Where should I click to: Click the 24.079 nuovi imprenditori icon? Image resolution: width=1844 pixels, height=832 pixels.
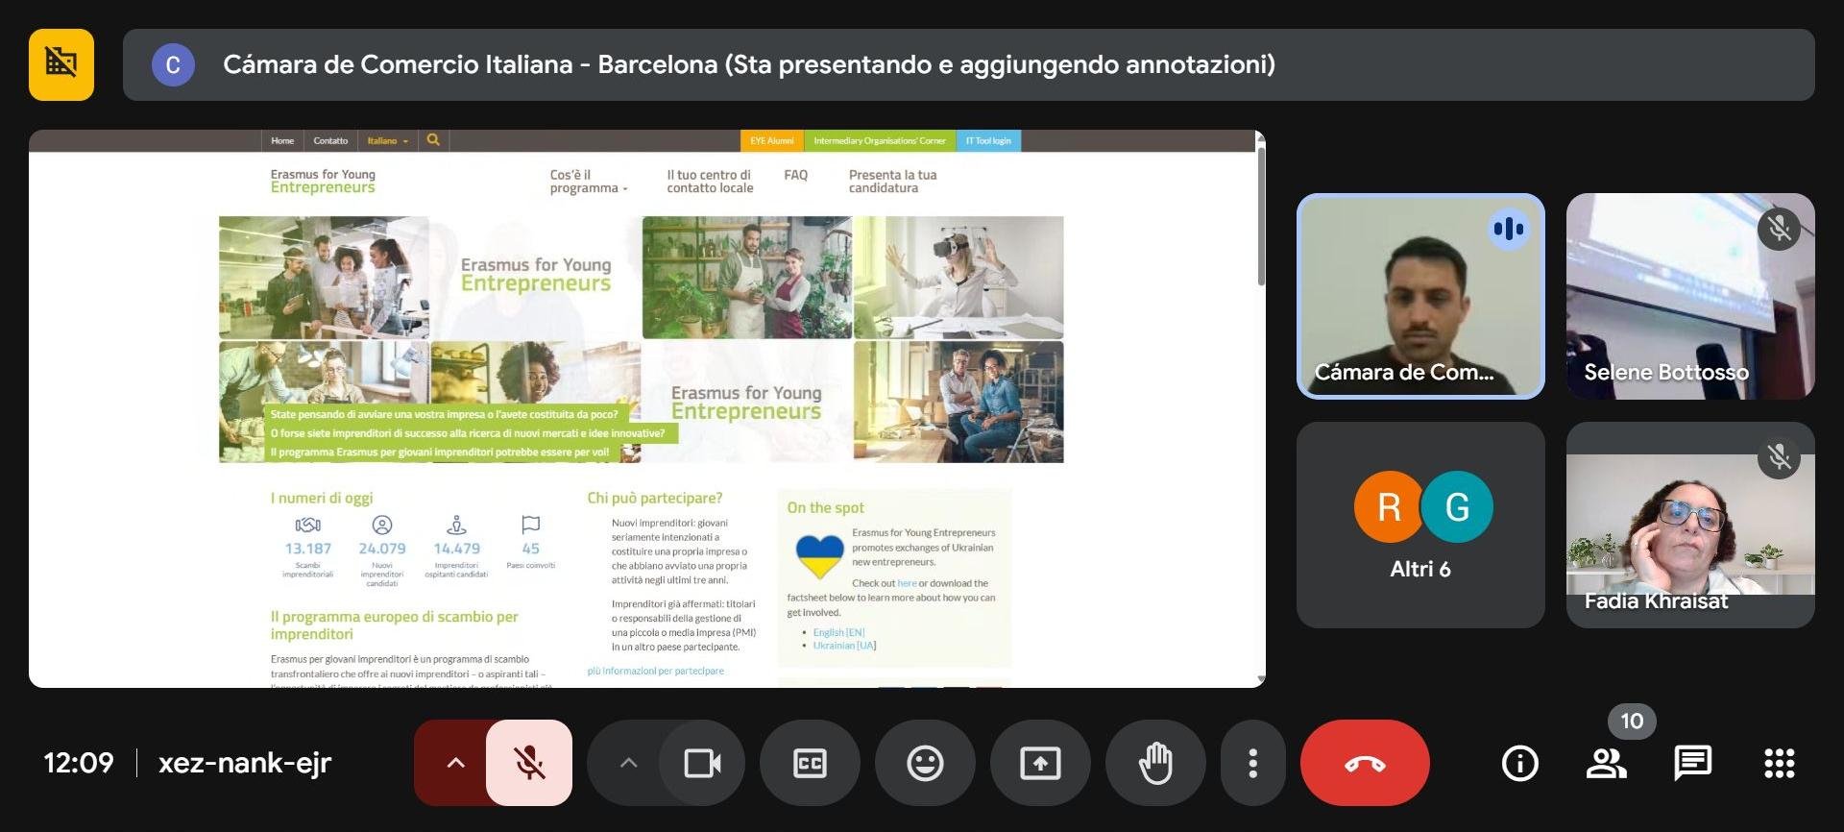click(x=382, y=525)
